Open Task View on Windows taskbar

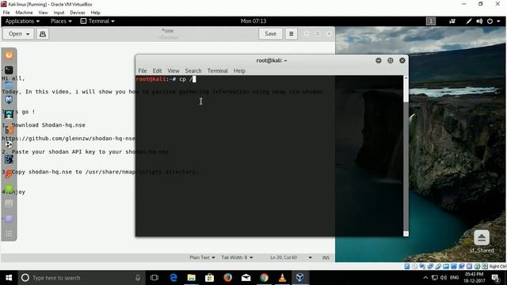click(x=154, y=278)
